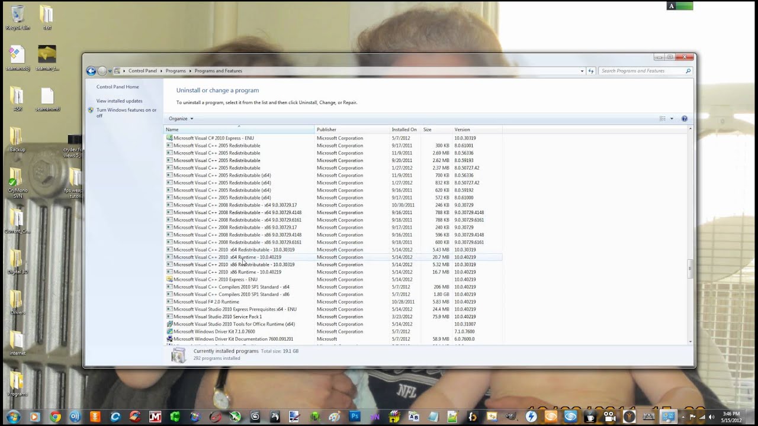Sort by the Size column header
Image resolution: width=758 pixels, height=426 pixels.
coord(436,130)
